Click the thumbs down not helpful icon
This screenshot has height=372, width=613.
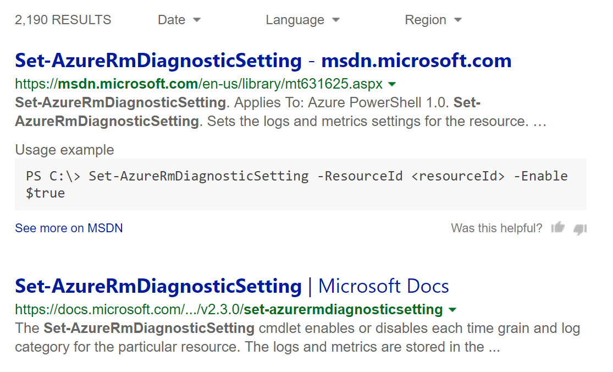[x=579, y=228]
